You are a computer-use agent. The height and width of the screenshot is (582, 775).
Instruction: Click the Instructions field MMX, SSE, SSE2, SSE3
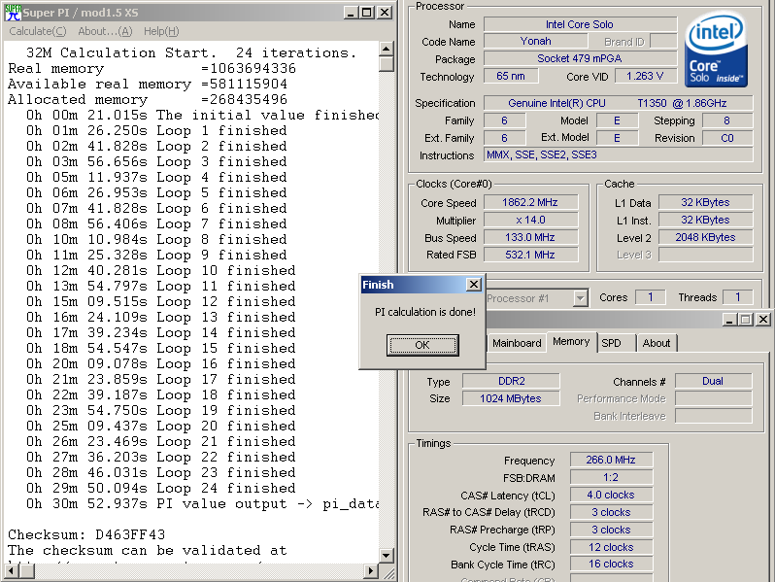pyautogui.click(x=618, y=154)
